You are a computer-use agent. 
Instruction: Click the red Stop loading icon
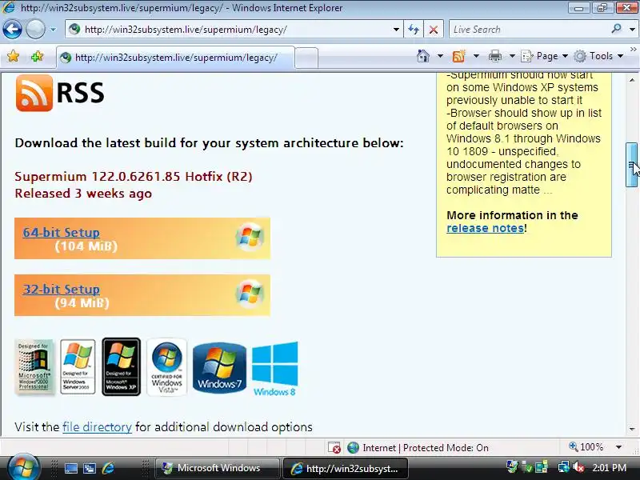pyautogui.click(x=434, y=30)
